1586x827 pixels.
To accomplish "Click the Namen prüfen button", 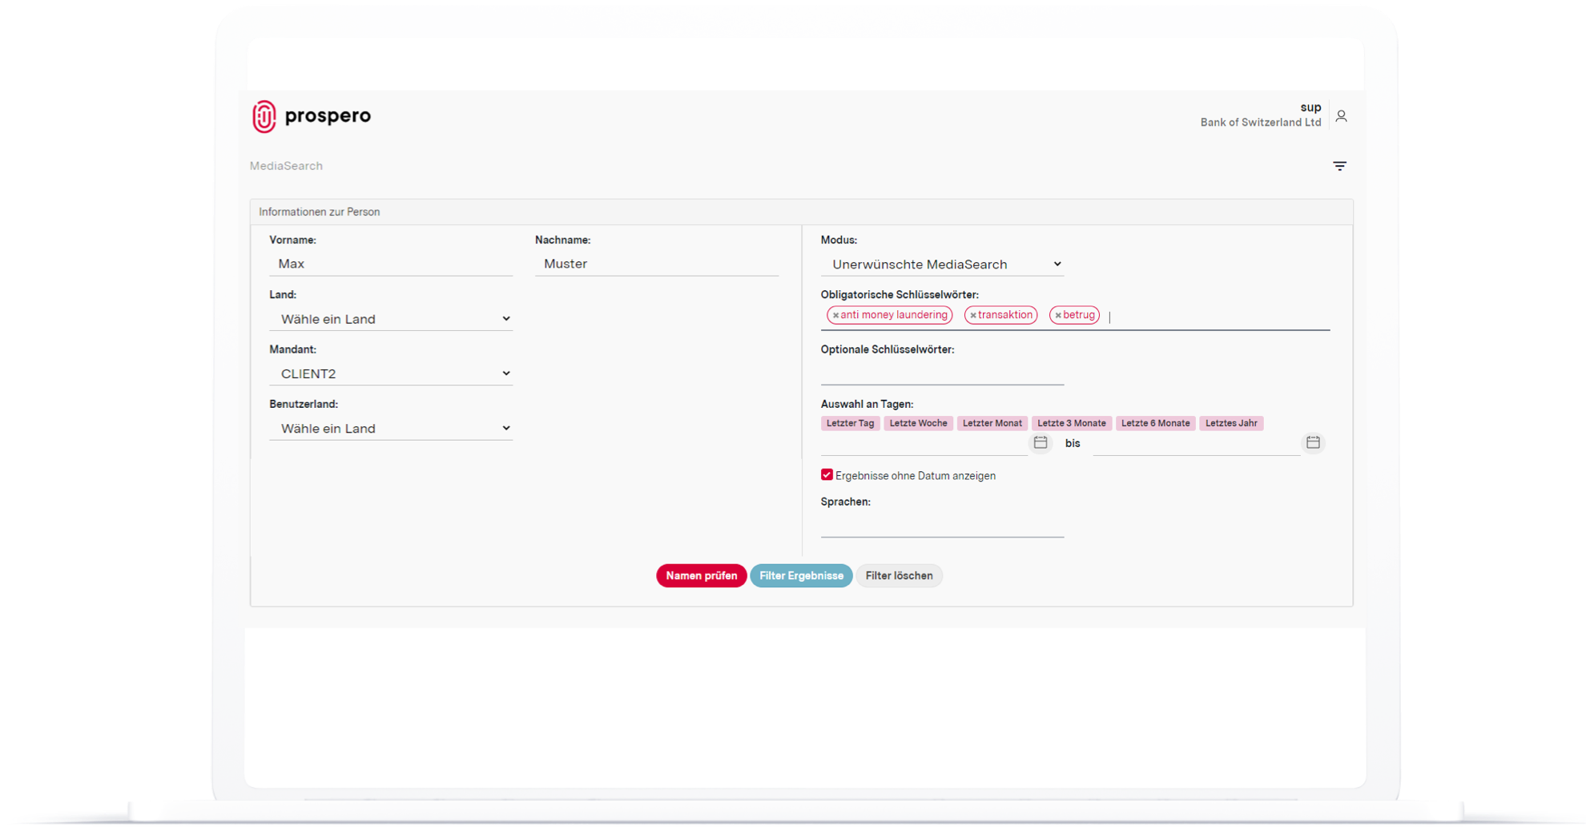I will click(x=701, y=575).
